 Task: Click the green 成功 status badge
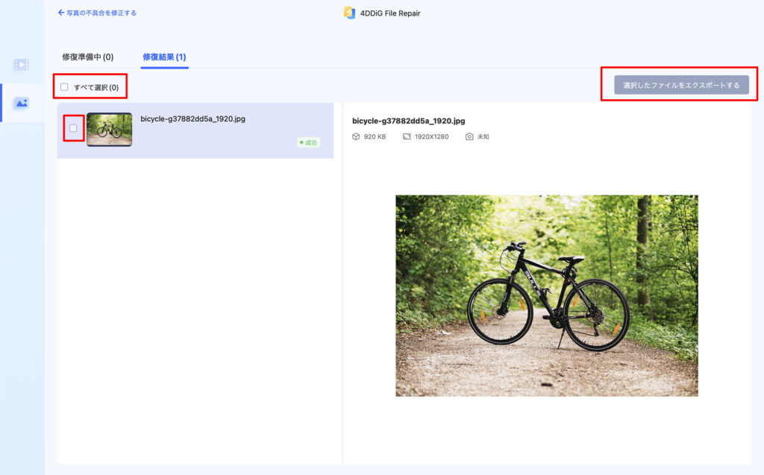(x=308, y=142)
